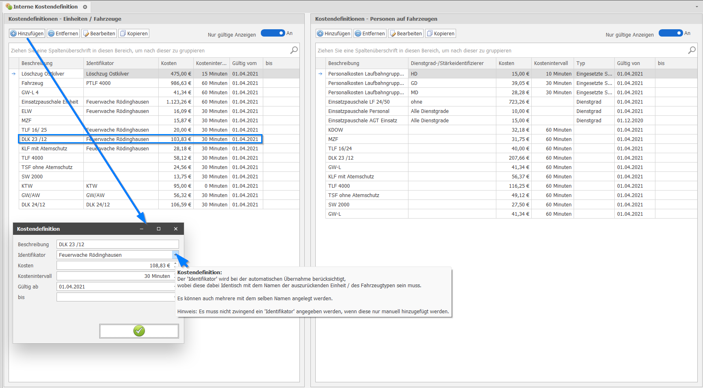703x388 pixels.
Task: Close the Interne Kostendefinition tab
Action: coord(85,7)
